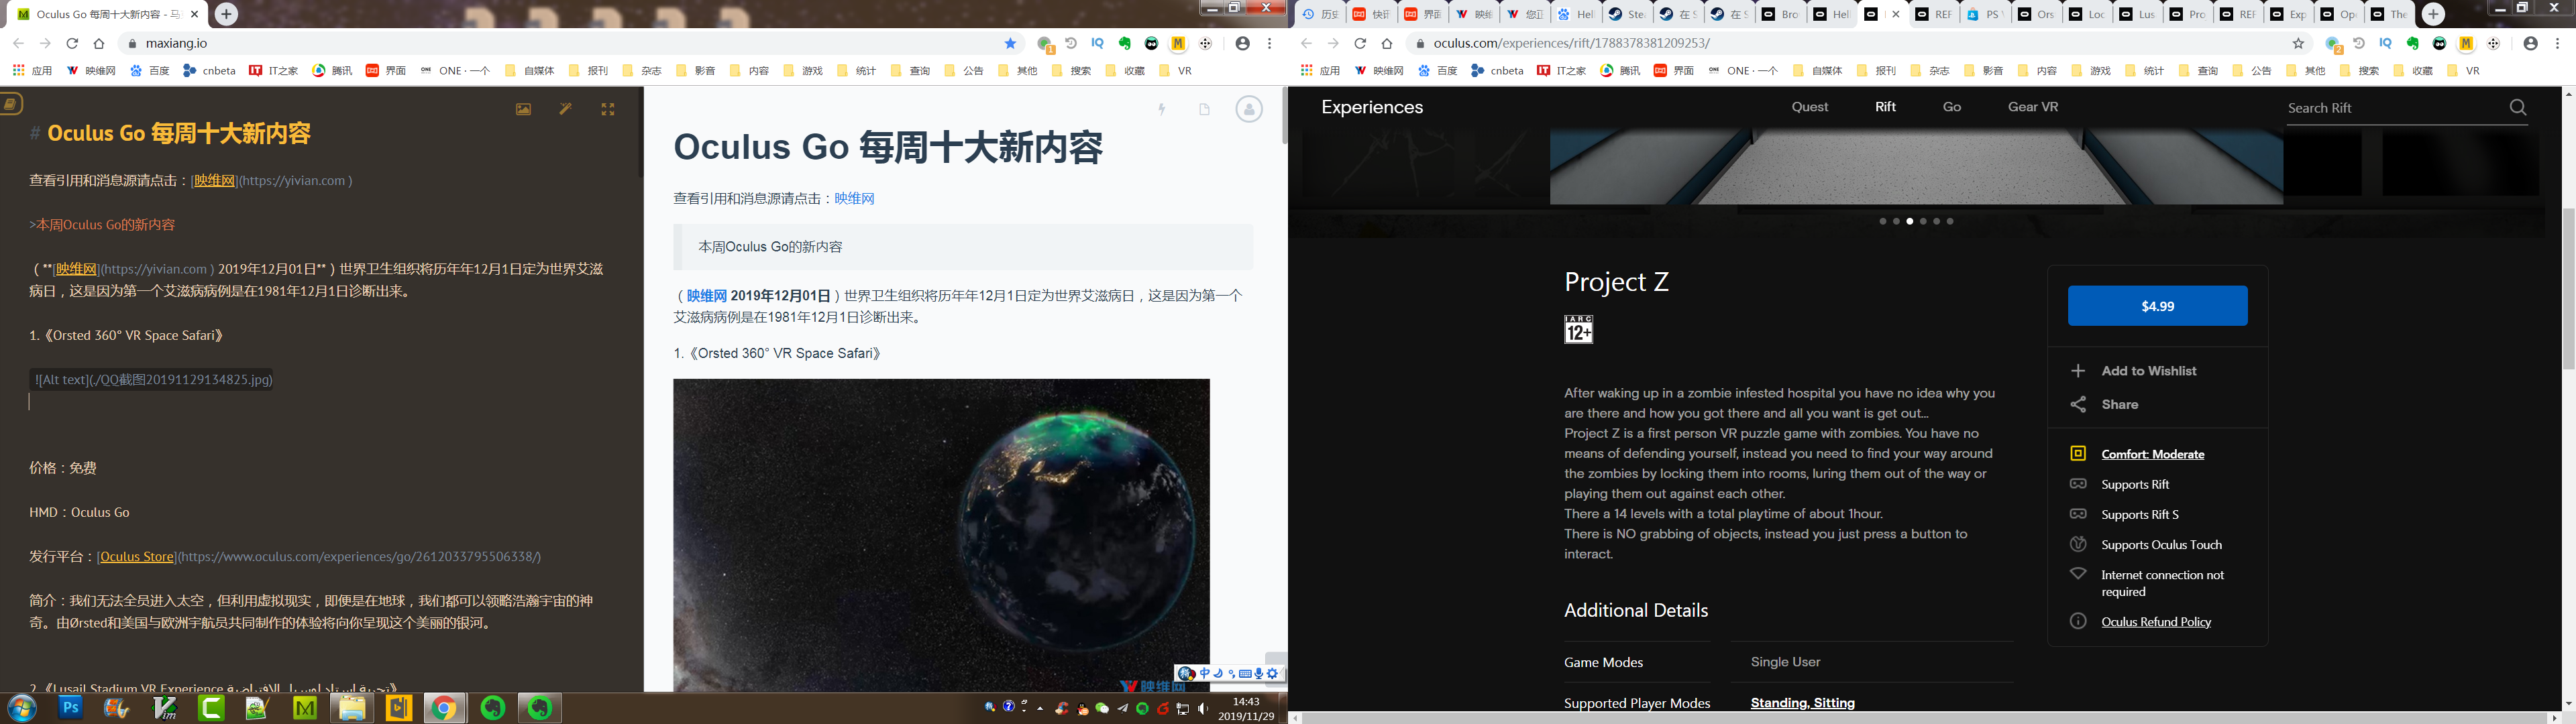Open the notebook icon at editor top-left
The width and height of the screenshot is (2576, 724).
[11, 103]
